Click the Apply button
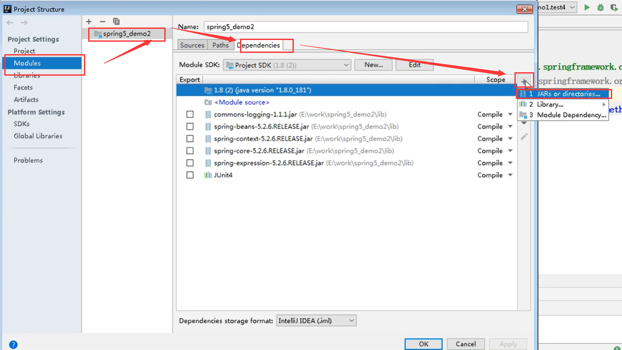Screen dimensions: 622x350 click(x=508, y=344)
